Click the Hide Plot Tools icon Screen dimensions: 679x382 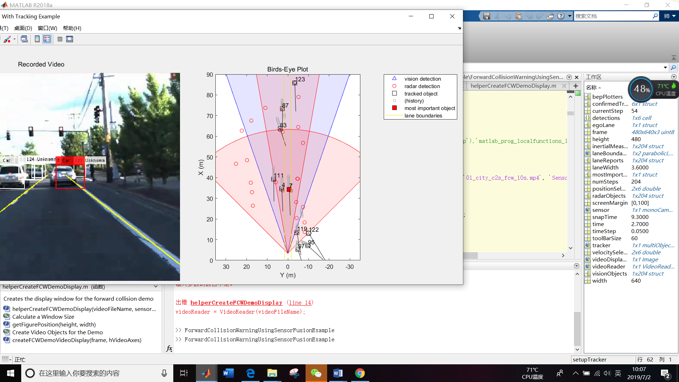click(x=60, y=39)
